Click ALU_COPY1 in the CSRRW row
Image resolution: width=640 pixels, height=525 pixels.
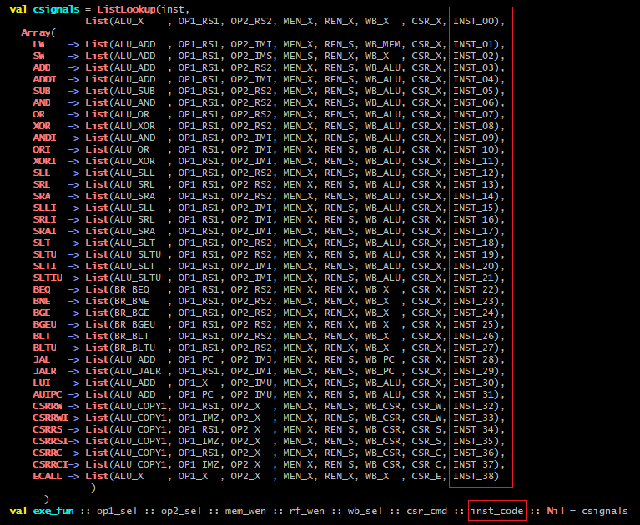140,406
